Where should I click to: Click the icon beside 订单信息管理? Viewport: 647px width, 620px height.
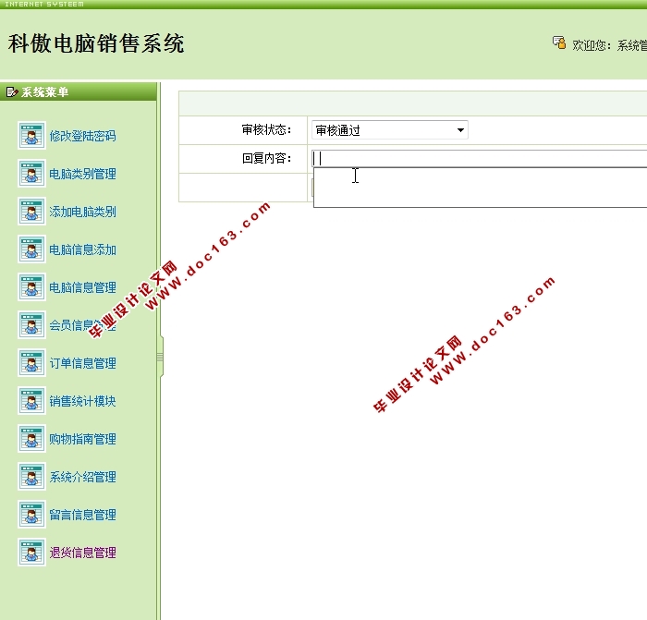pyautogui.click(x=31, y=363)
